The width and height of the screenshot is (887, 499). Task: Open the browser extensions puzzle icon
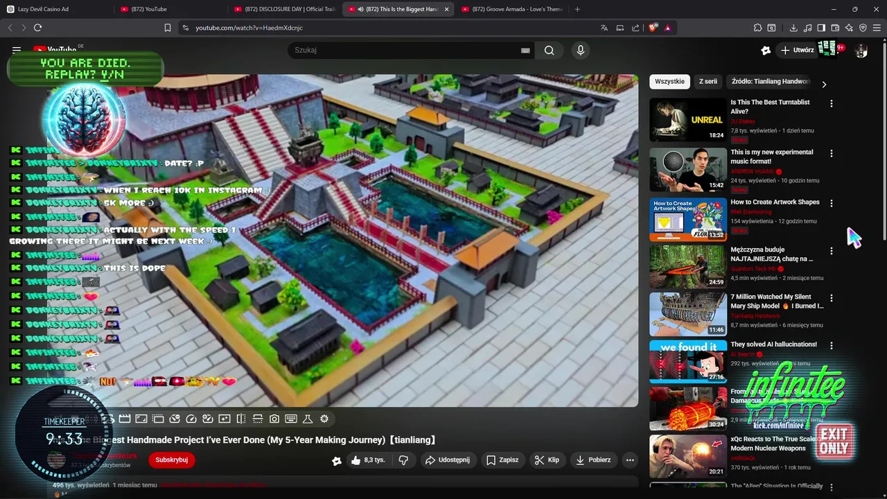[x=757, y=28]
